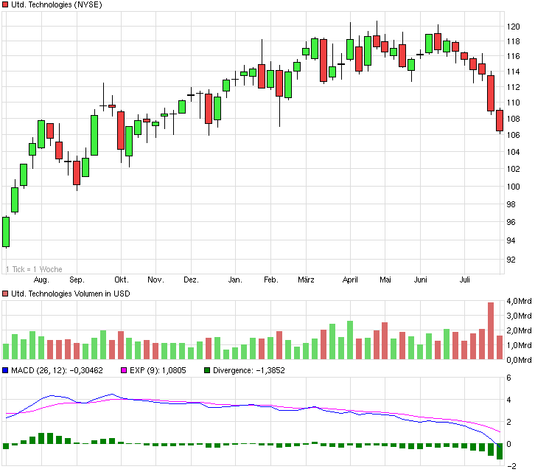Click the 92 price axis value
This screenshot has height=472, width=535.
[511, 260]
